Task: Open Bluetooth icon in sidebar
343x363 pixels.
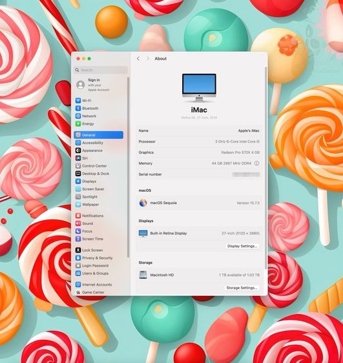Action: [x=78, y=108]
